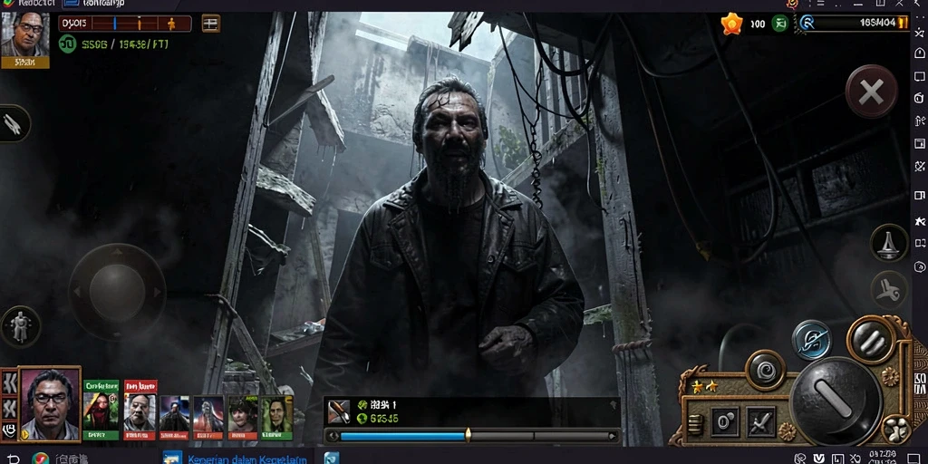This screenshot has height=464, width=928.
Task: Click the round button at progress bar's left end
Action: coord(333,436)
